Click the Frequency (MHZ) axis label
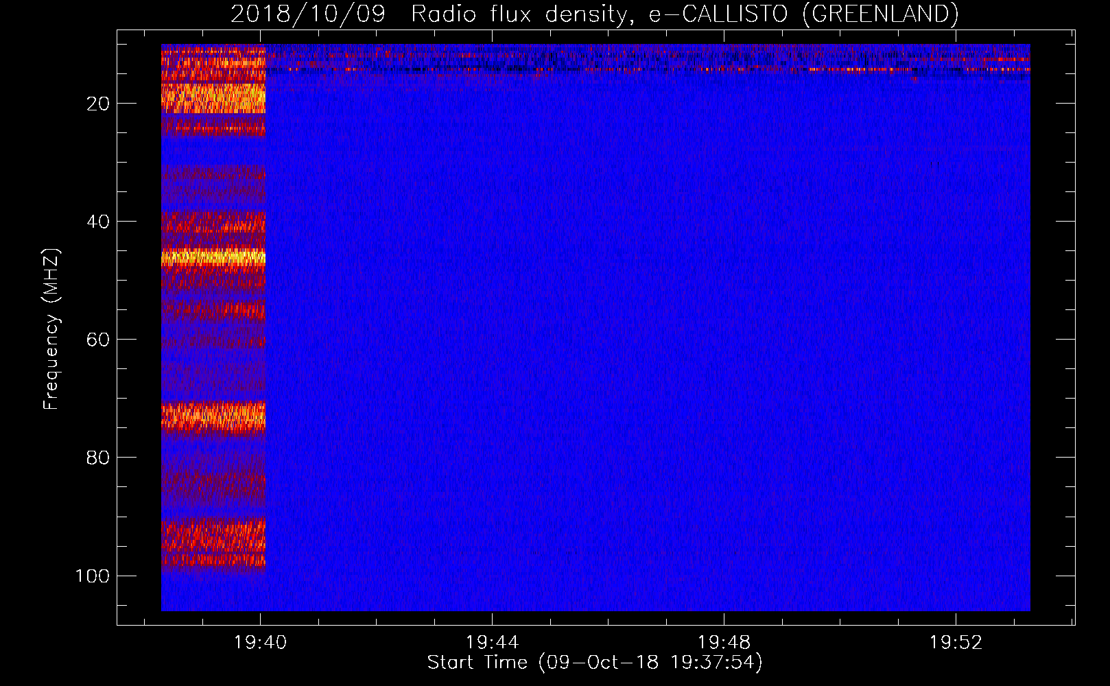 [x=51, y=329]
